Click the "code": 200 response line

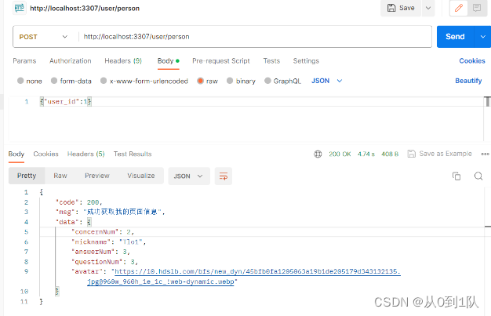tap(79, 202)
